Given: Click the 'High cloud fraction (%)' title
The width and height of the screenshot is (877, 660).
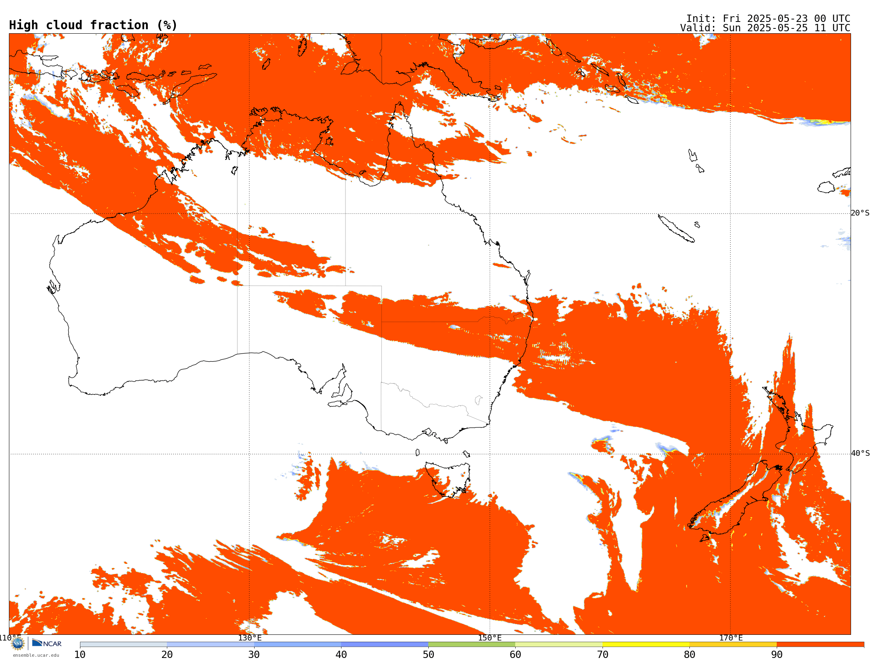Looking at the screenshot, I should pos(93,25).
